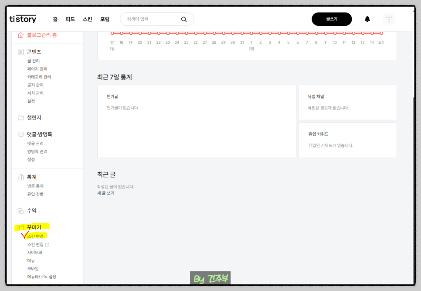Open the 포럼 menu item
The image size is (421, 291).
[105, 19]
